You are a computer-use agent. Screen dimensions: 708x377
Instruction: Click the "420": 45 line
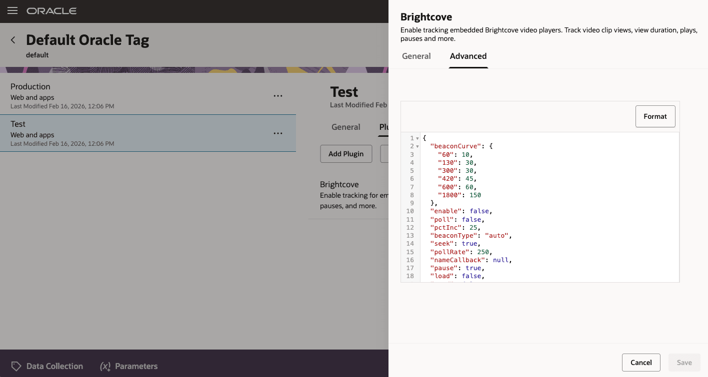[457, 179]
